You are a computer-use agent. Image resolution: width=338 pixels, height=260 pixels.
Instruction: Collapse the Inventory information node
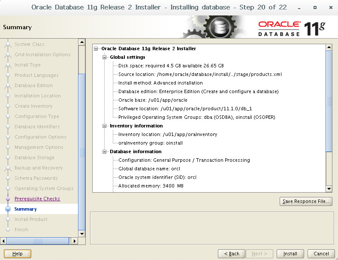(105, 126)
